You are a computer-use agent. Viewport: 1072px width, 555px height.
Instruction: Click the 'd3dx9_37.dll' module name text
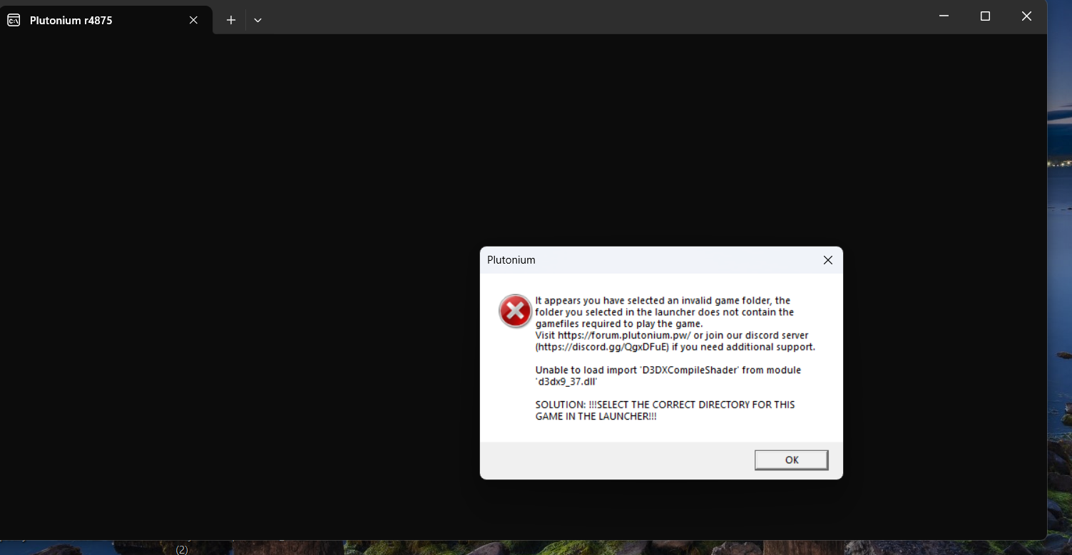point(566,381)
